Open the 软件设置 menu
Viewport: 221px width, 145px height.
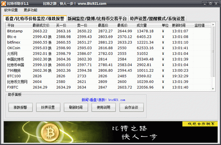[11, 10]
